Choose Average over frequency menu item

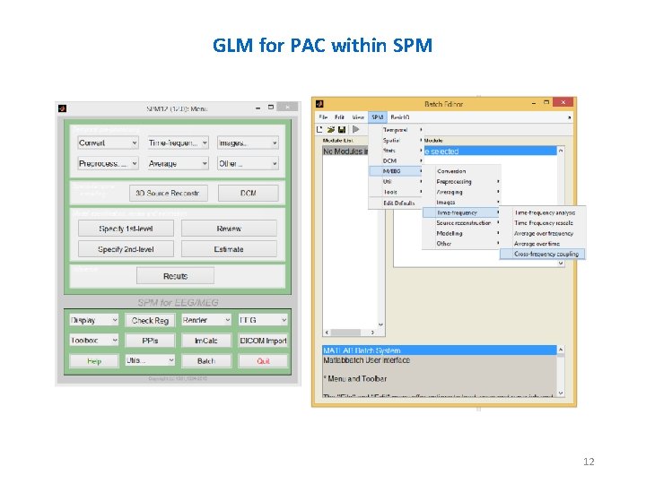543,233
